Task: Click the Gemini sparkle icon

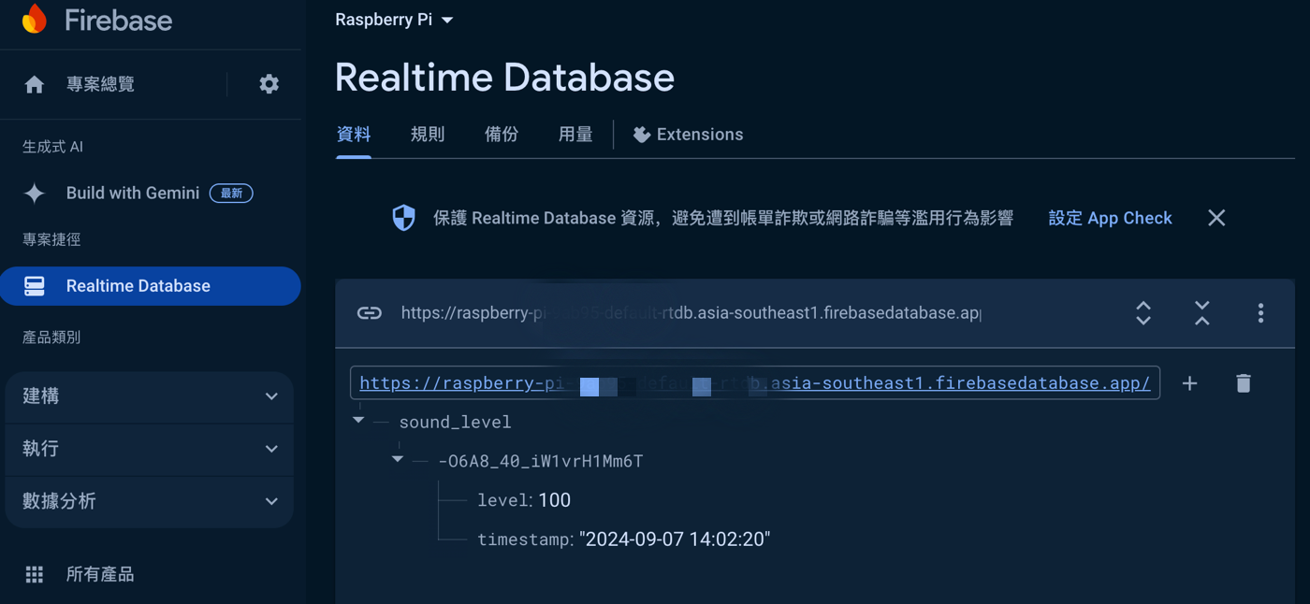Action: coord(35,194)
